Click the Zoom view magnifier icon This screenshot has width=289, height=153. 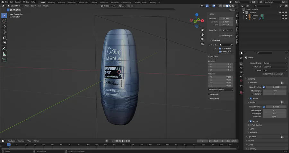point(202,30)
